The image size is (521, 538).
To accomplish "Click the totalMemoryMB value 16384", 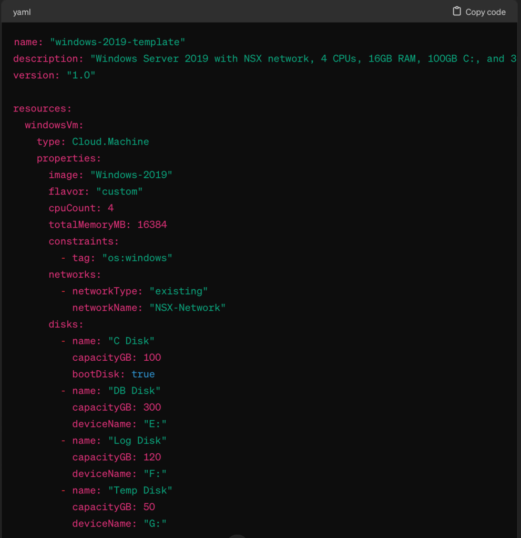I will (152, 225).
